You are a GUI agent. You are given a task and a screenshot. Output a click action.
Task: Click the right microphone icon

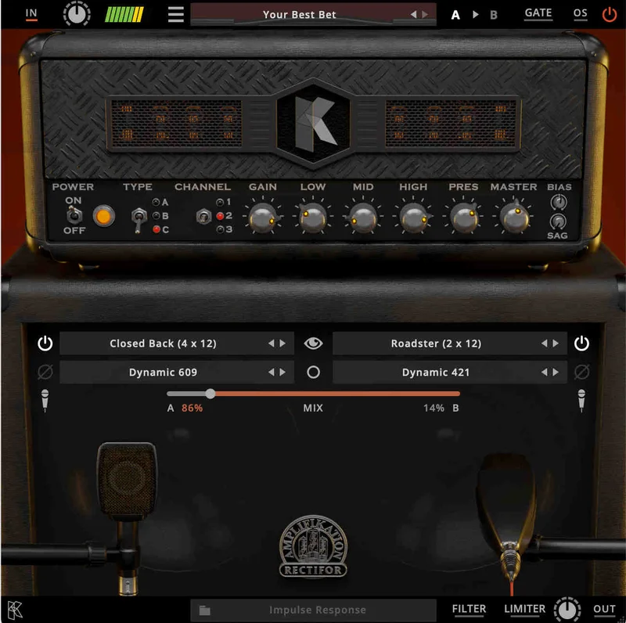click(581, 401)
